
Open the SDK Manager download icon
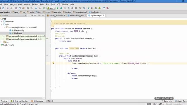click(96, 8)
